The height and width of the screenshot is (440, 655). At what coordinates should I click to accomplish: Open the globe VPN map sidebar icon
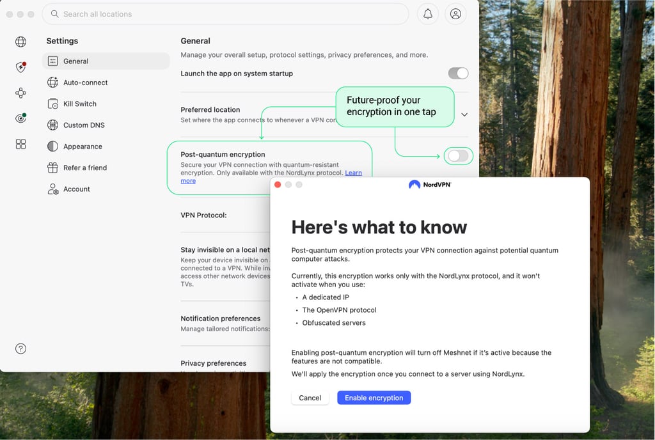click(20, 42)
